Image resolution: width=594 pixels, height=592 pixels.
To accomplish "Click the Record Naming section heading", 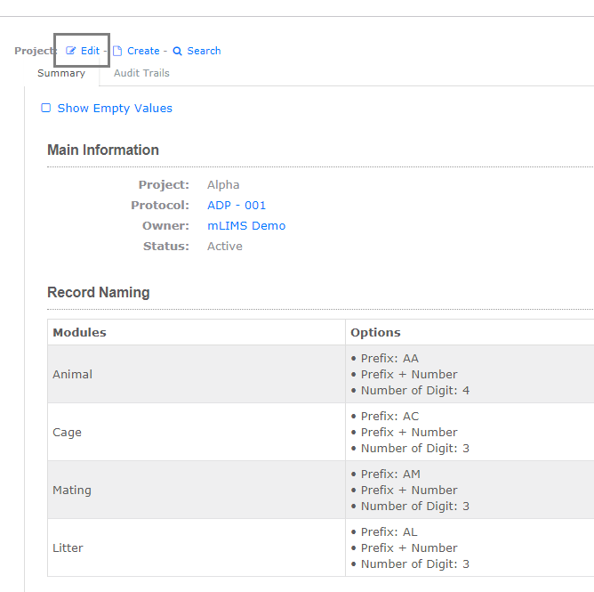I will click(x=99, y=292).
